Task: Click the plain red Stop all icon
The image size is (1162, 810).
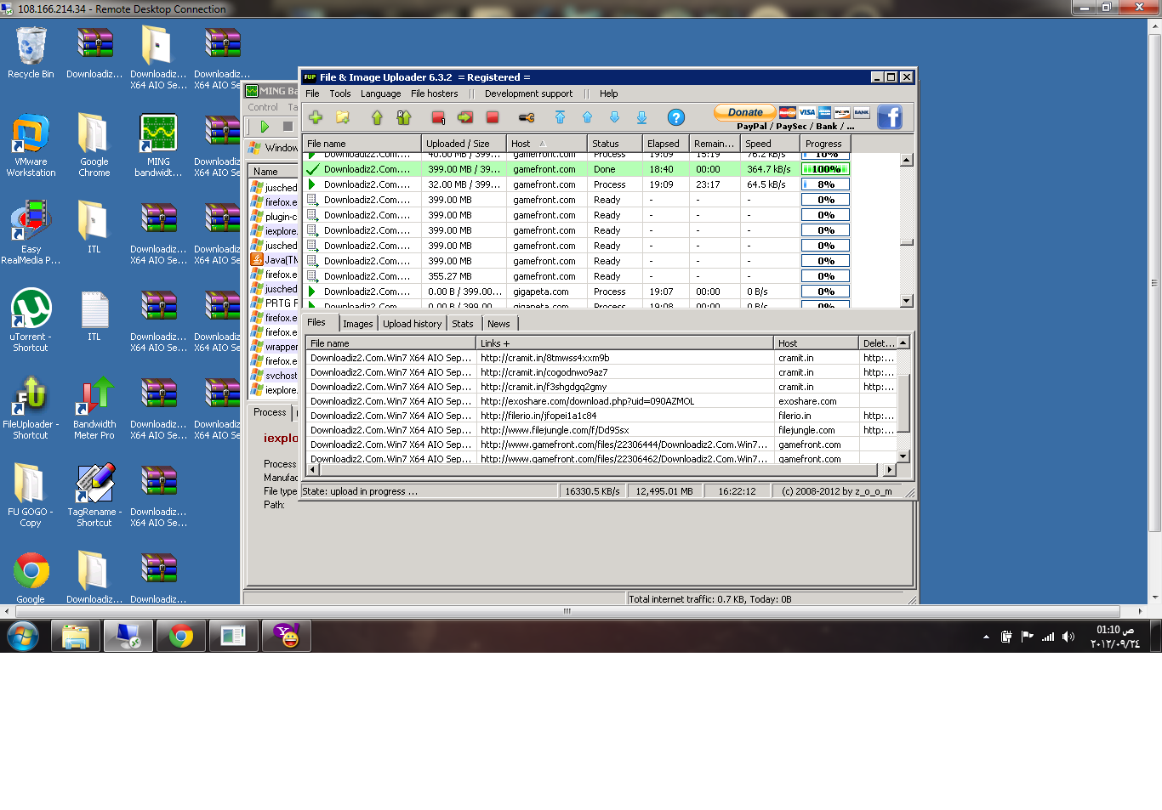Action: coord(493,117)
